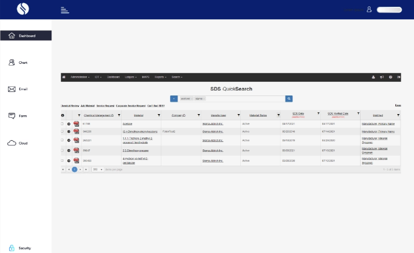Tick the checkbox for the FotonTool2 row
The width and height of the screenshot is (414, 253).
62,131
